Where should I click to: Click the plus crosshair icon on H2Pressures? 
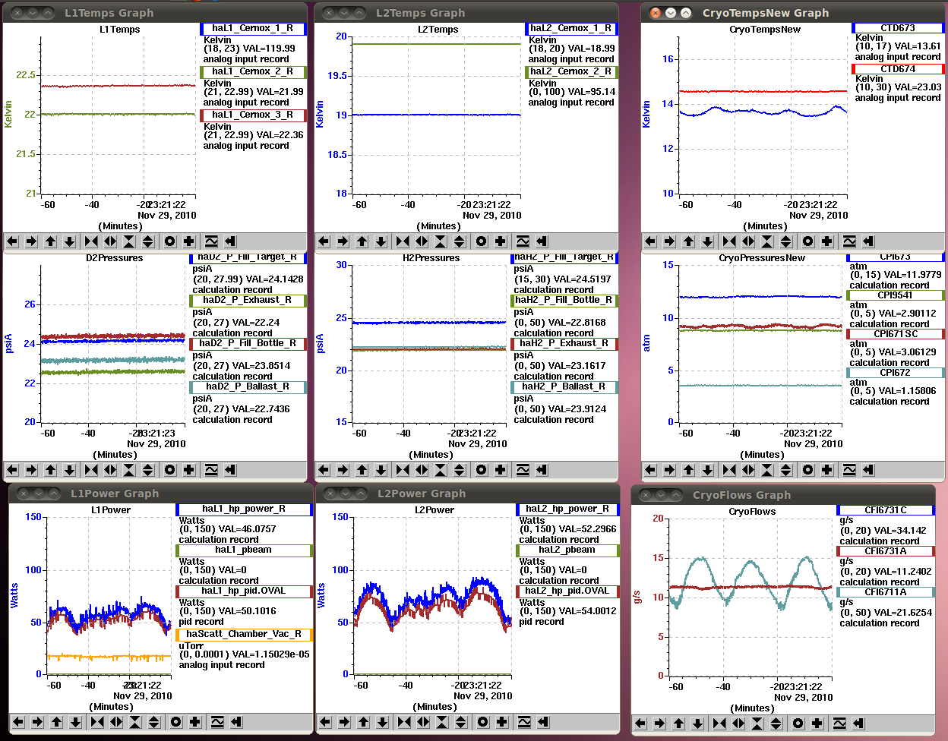[501, 470]
